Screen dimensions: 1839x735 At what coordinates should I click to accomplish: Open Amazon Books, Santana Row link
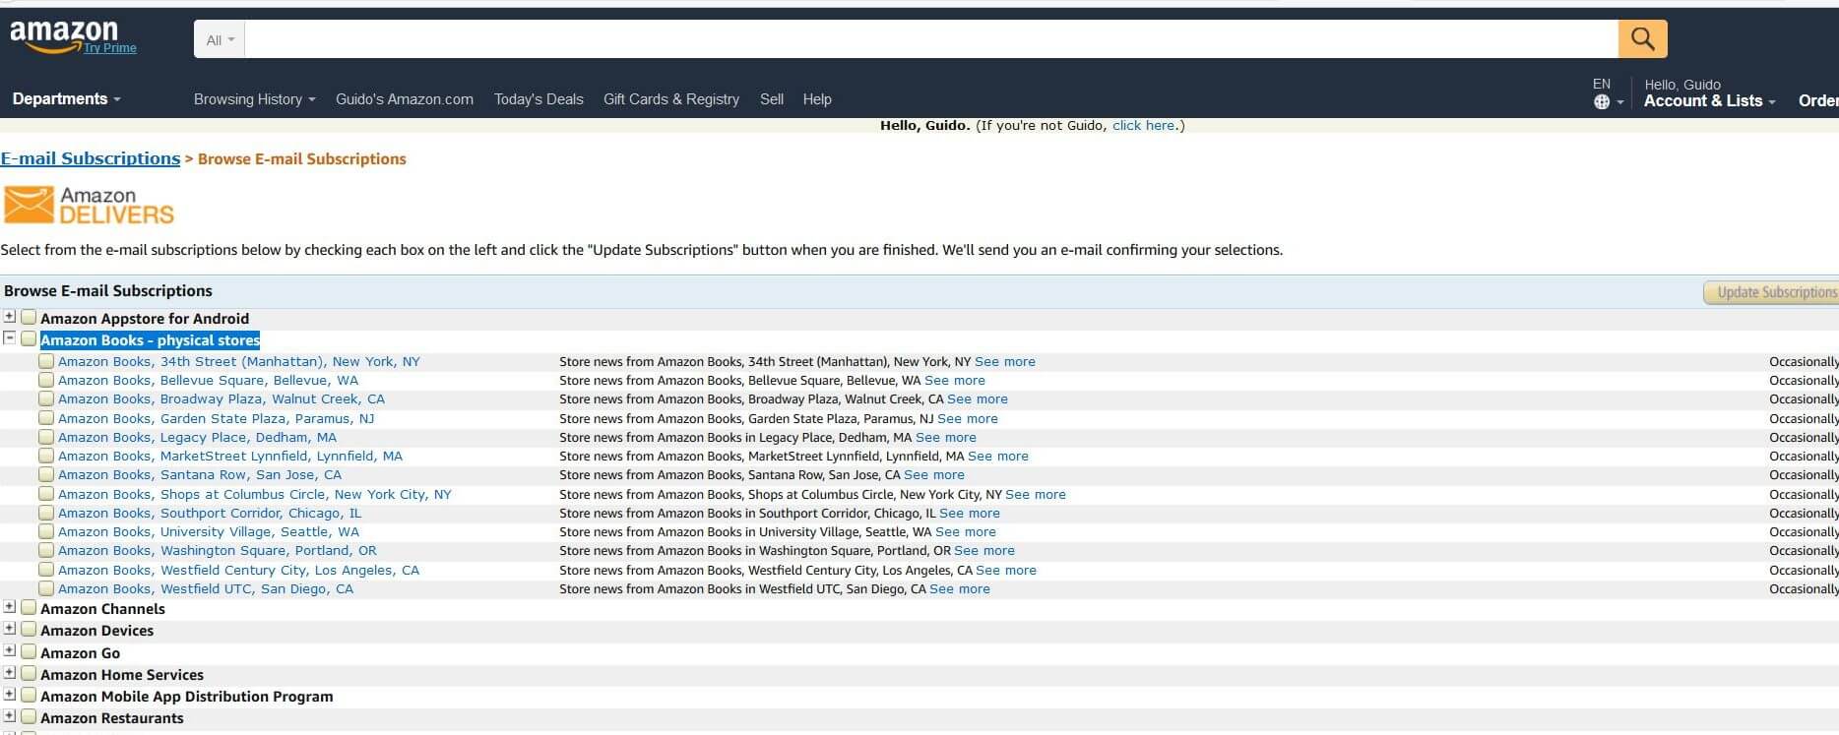(200, 474)
